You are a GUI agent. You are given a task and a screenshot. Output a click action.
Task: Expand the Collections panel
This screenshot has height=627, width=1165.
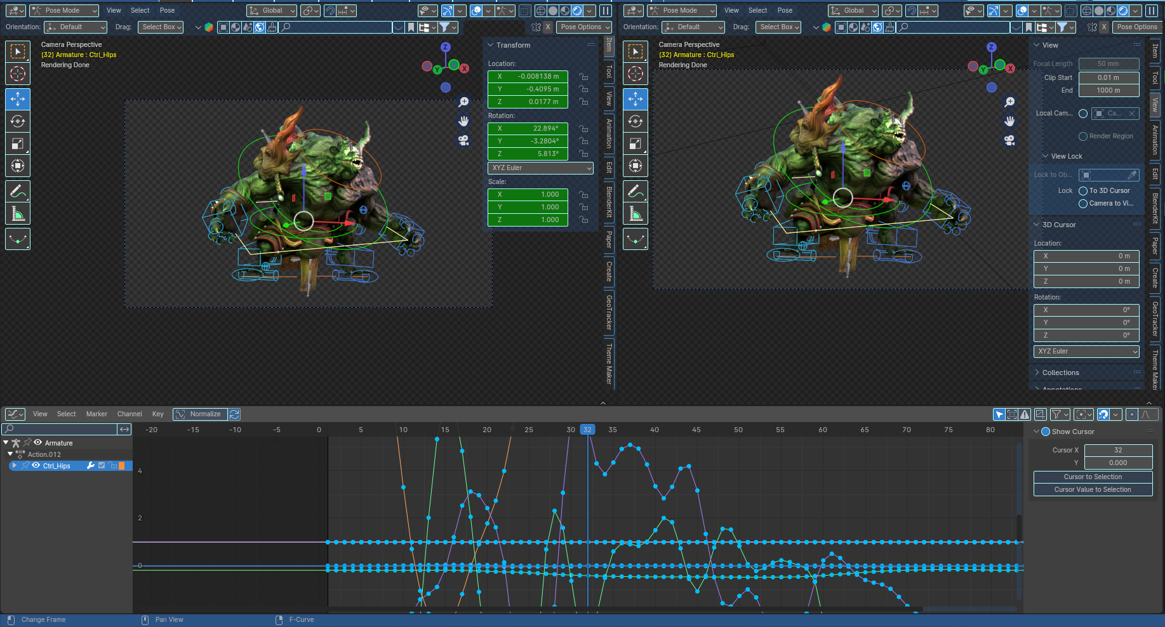[x=1037, y=373]
